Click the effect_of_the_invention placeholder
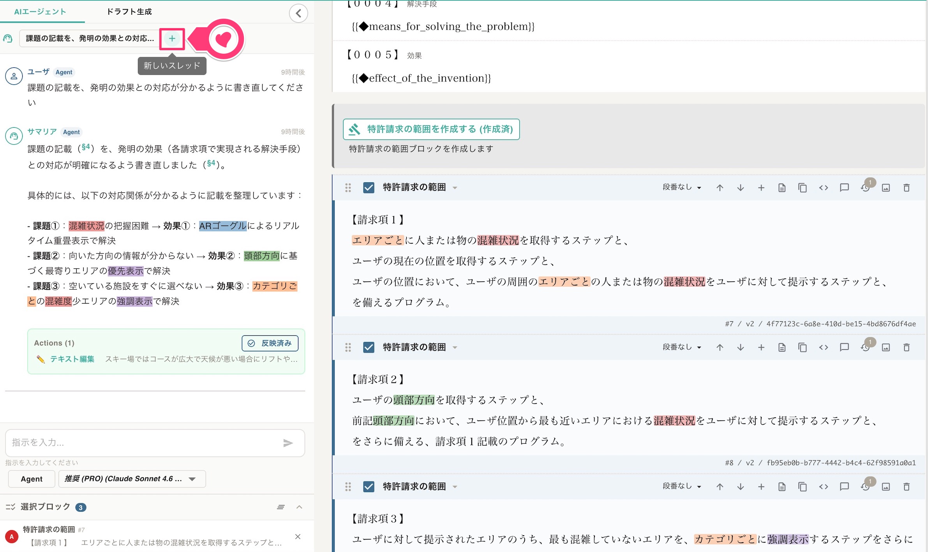The width and height of the screenshot is (928, 552). click(x=421, y=78)
